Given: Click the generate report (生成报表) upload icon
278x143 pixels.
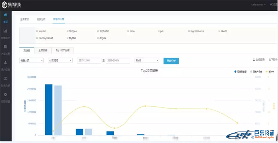Looking at the screenshot, I should [x=254, y=60].
